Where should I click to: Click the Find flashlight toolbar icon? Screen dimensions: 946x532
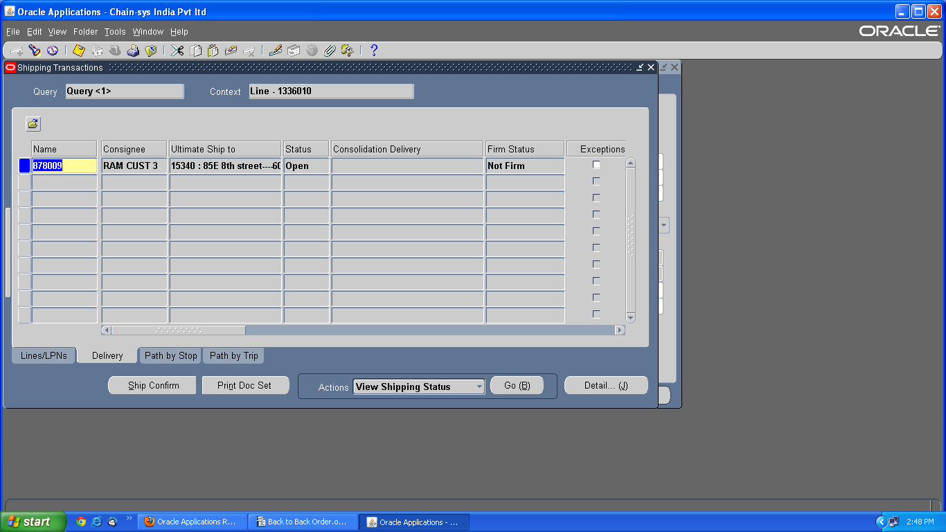[x=34, y=51]
